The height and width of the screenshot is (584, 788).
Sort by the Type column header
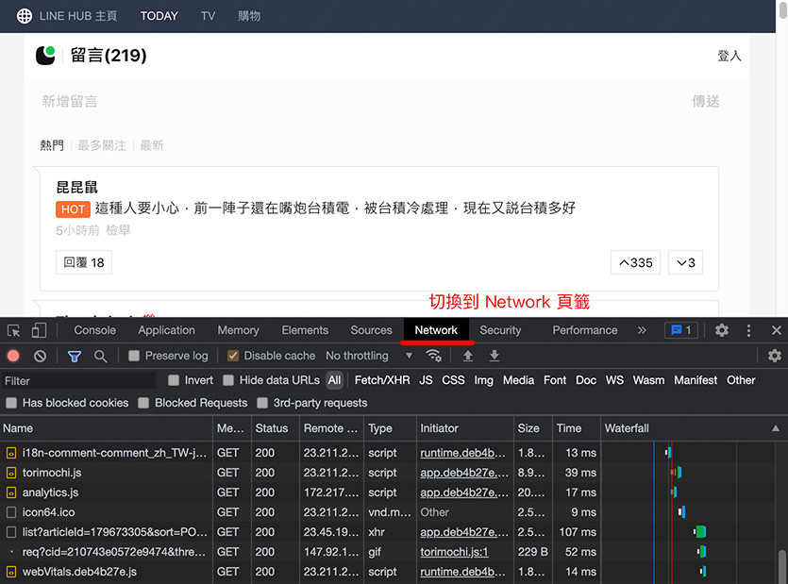pyautogui.click(x=390, y=428)
